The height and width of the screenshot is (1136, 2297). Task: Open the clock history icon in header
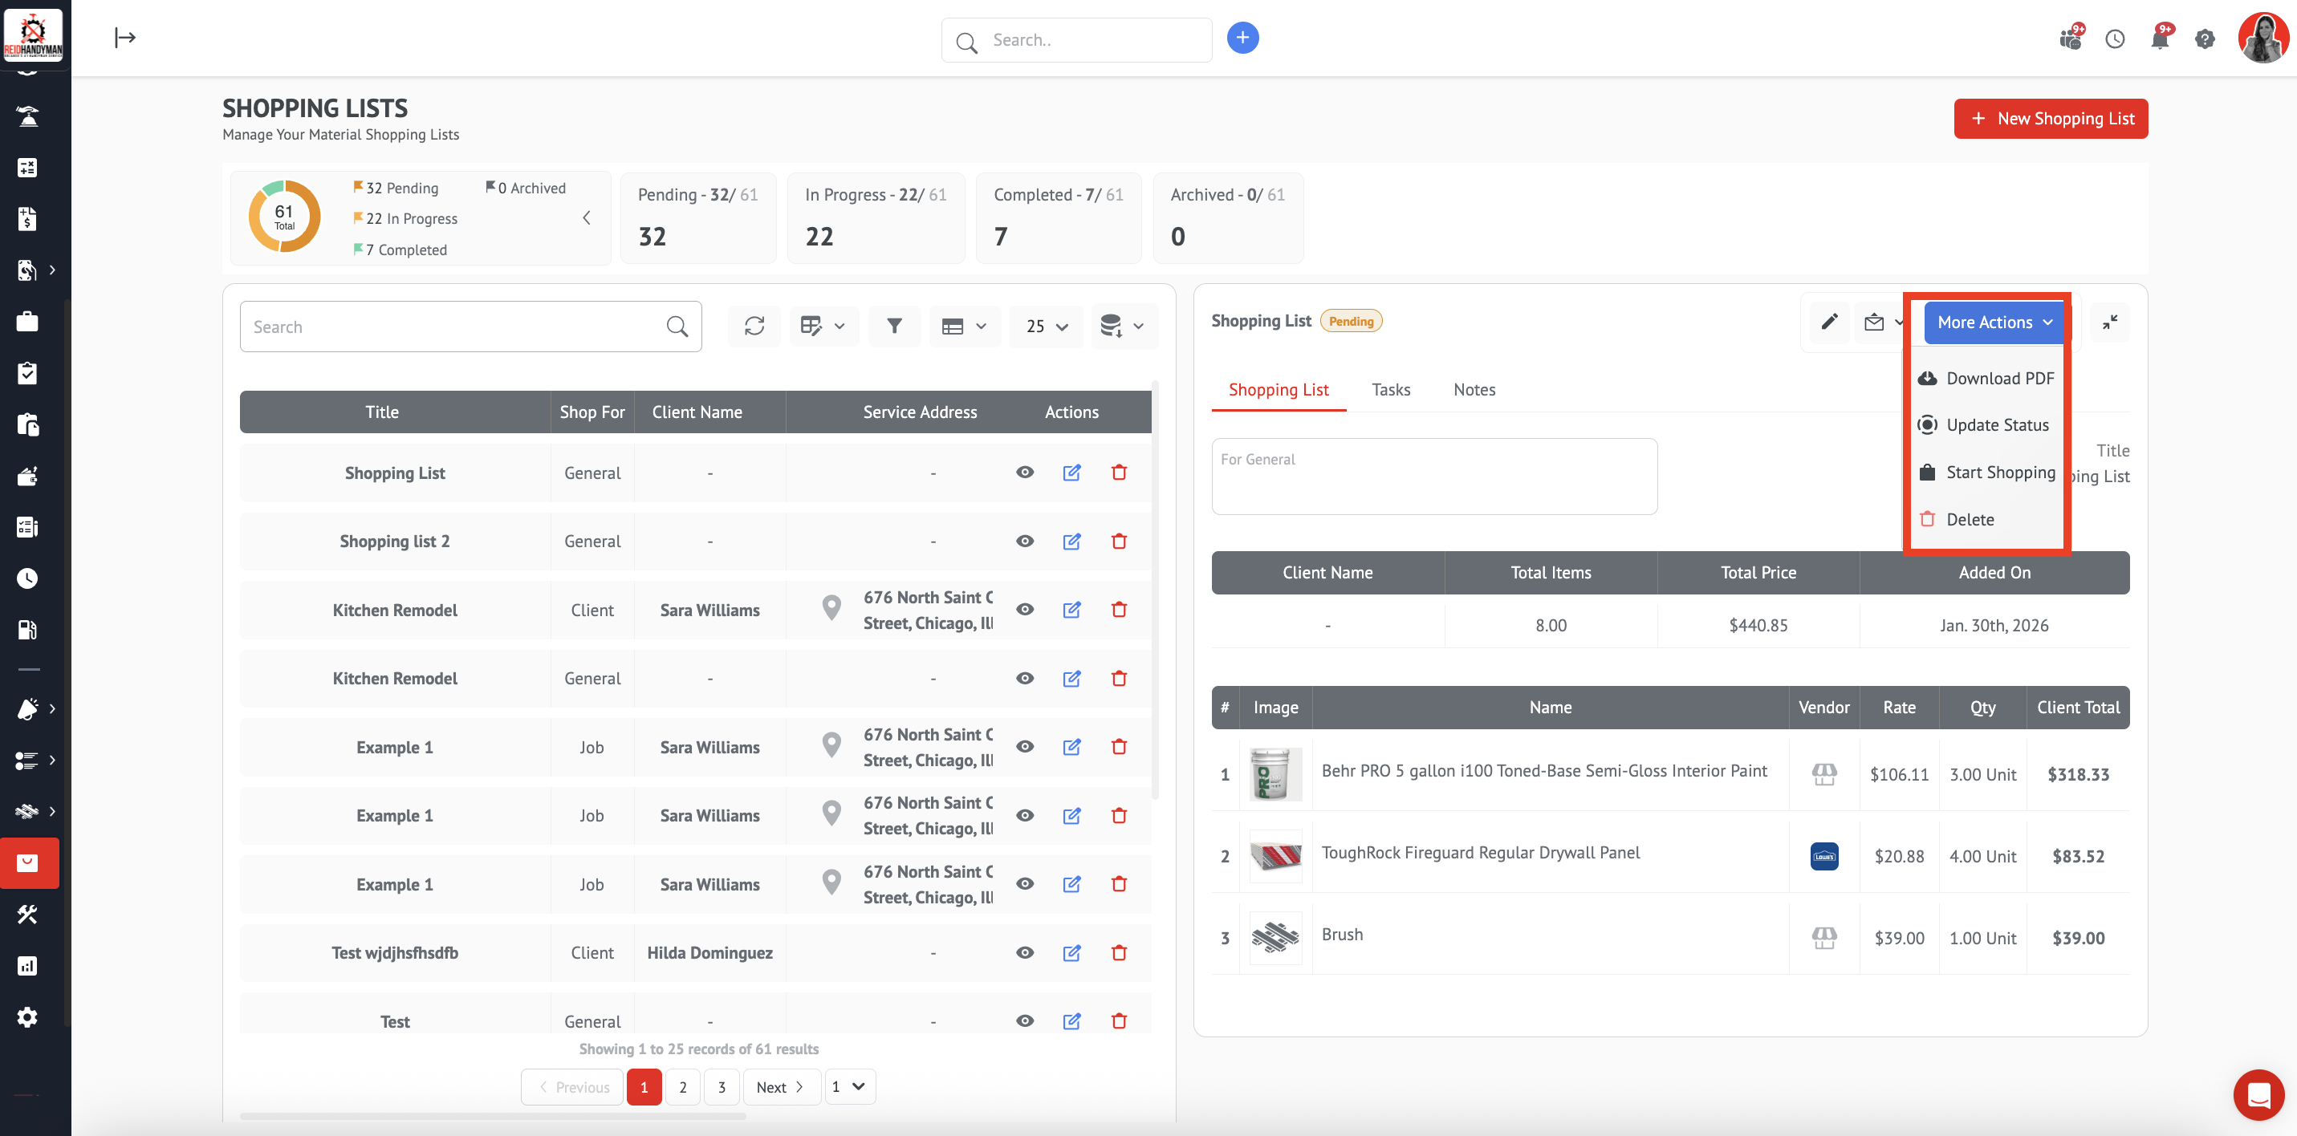pos(2114,39)
